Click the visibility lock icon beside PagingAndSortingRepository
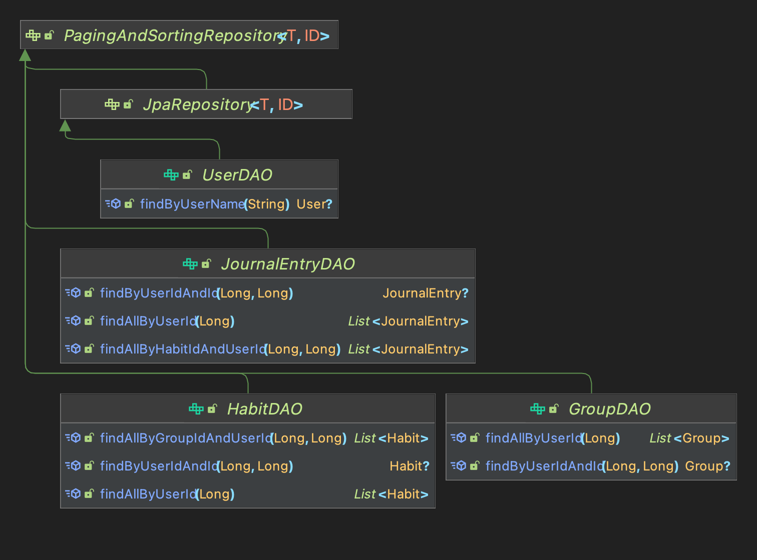This screenshot has width=757, height=560. pos(49,35)
